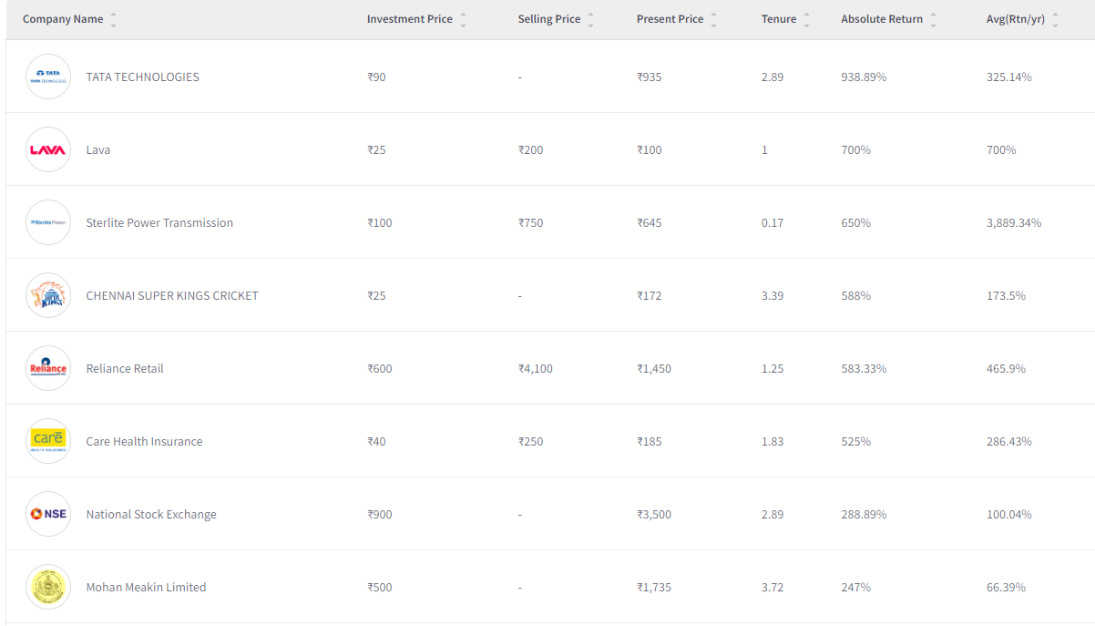This screenshot has height=626, width=1095.
Task: Click the Tata Technologies company logo
Action: coord(48,77)
